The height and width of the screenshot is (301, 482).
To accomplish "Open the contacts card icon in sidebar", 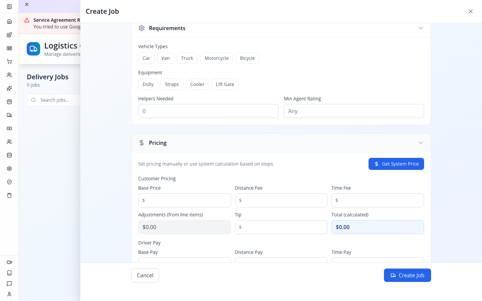I will 9,48.
